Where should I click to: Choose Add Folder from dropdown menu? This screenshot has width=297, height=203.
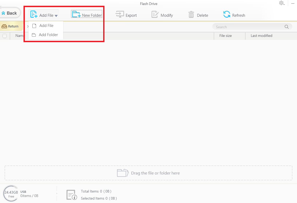48,35
